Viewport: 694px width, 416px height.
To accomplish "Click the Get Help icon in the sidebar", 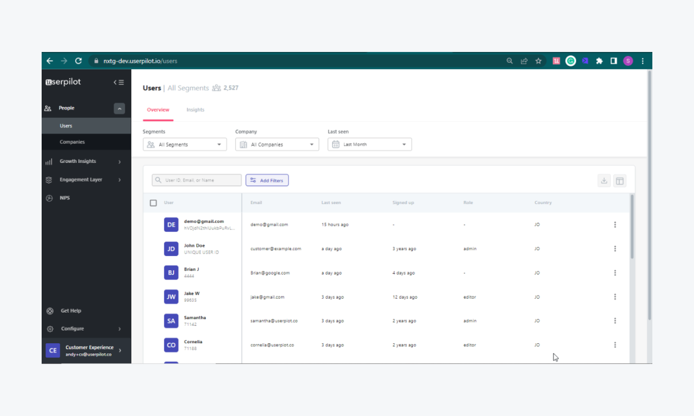I will pyautogui.click(x=50, y=311).
